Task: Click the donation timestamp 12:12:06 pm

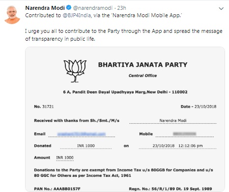Action: tap(191, 146)
